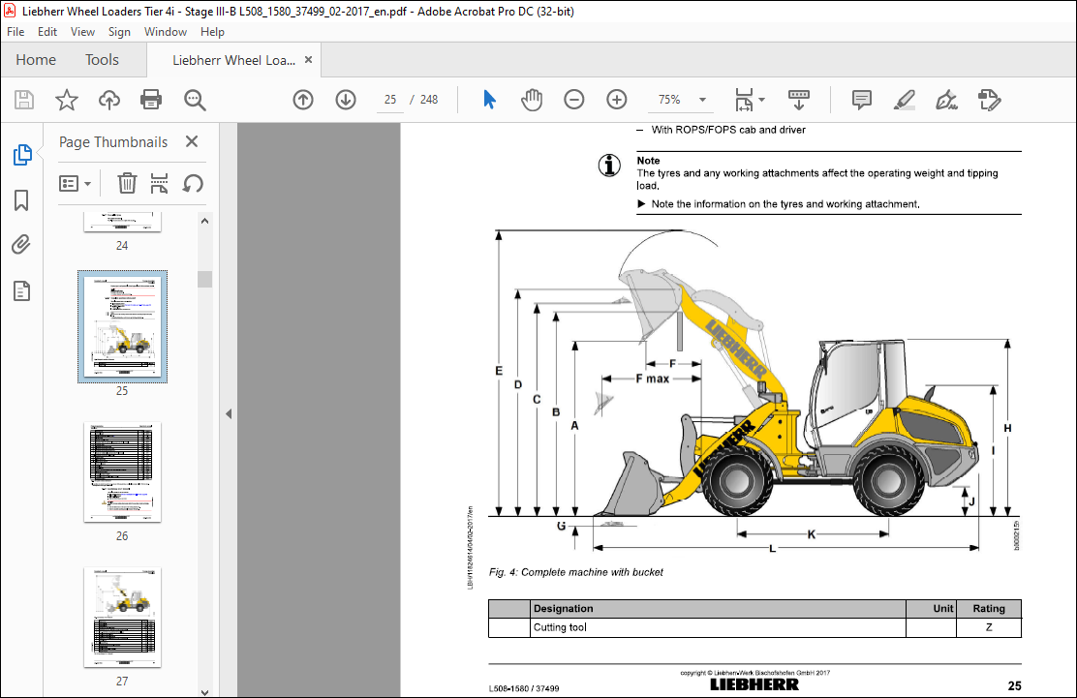This screenshot has width=1077, height=698.
Task: Go to the next page with the down arrow
Action: (x=346, y=100)
